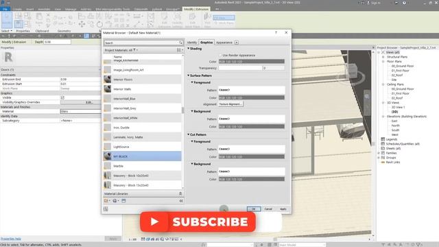Click the Interior Floors material thumbnail
This screenshot has width=439, height=247.
(x=108, y=80)
